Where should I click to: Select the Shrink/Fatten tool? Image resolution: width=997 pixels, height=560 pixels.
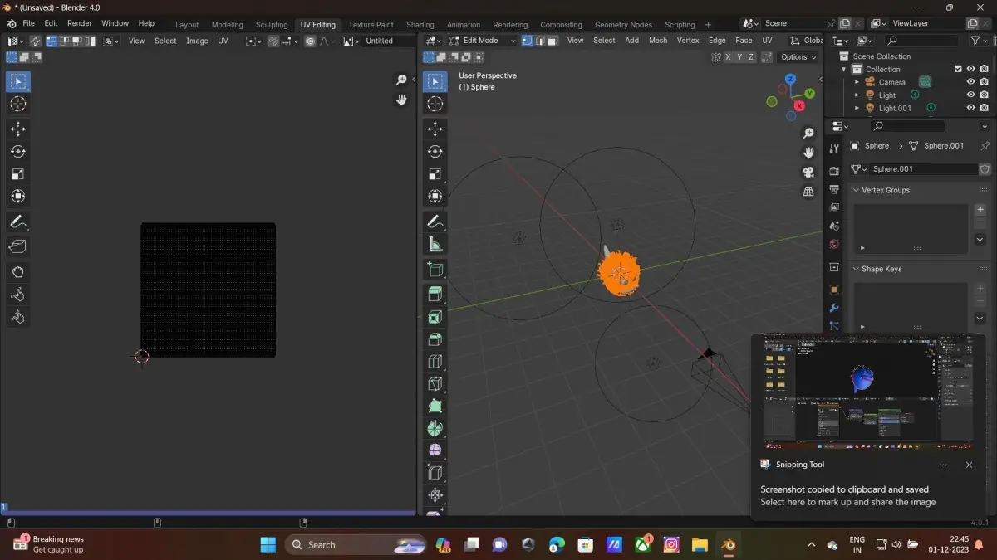pos(435,495)
